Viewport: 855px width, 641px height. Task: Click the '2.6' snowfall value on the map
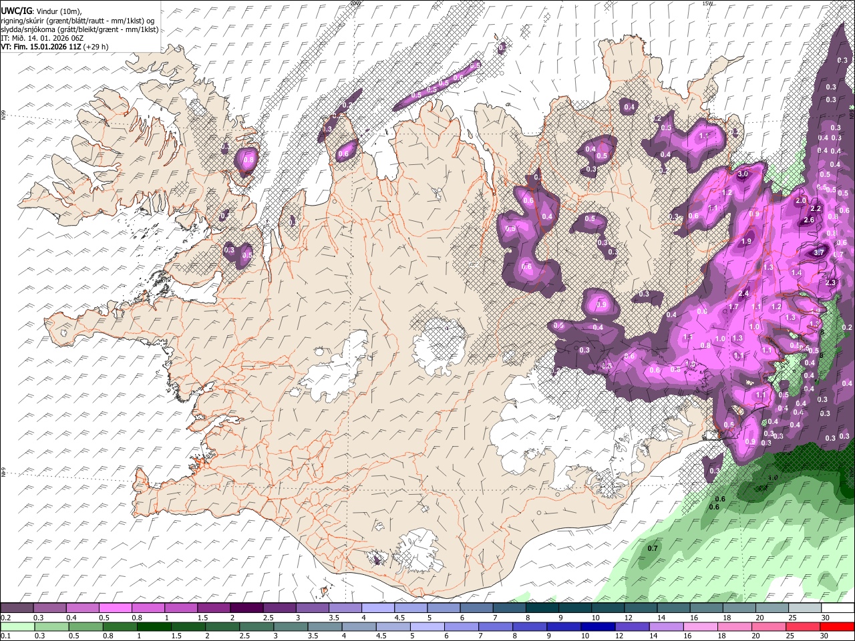click(x=809, y=220)
